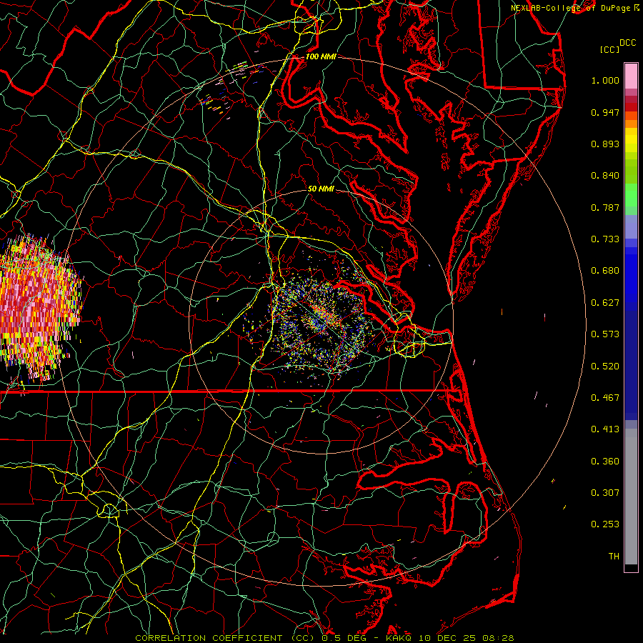Click the 0.947 scale value
The height and width of the screenshot is (643, 643).
605,112
